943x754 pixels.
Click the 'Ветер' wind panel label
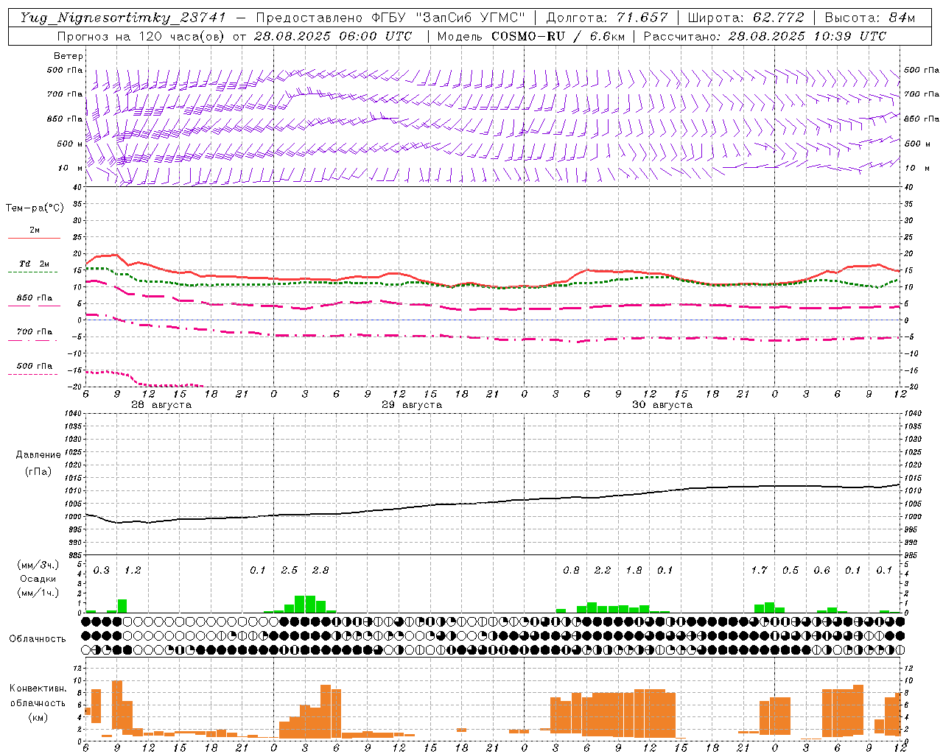69,56
